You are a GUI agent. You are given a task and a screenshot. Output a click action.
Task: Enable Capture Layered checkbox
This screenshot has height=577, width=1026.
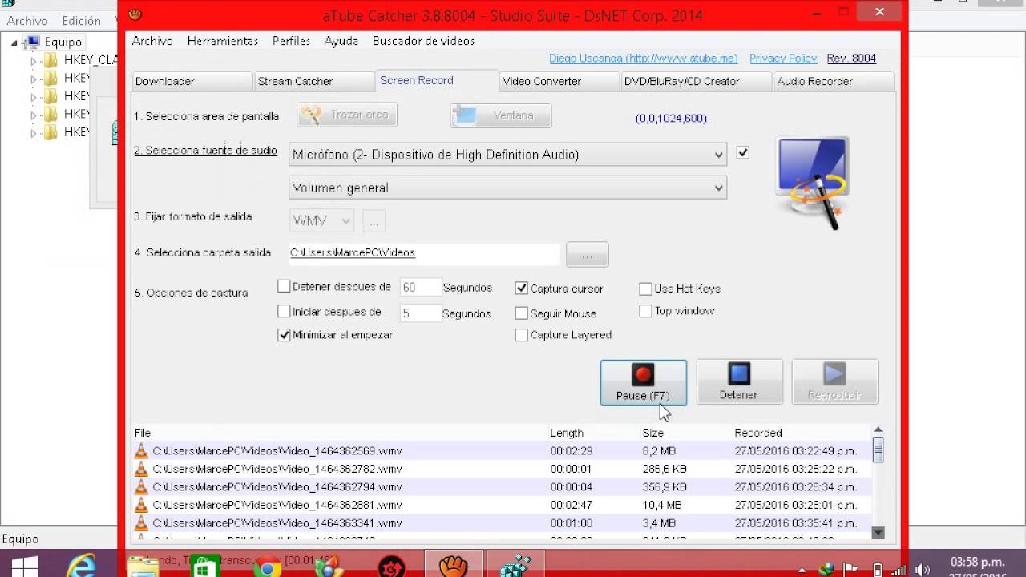point(522,335)
